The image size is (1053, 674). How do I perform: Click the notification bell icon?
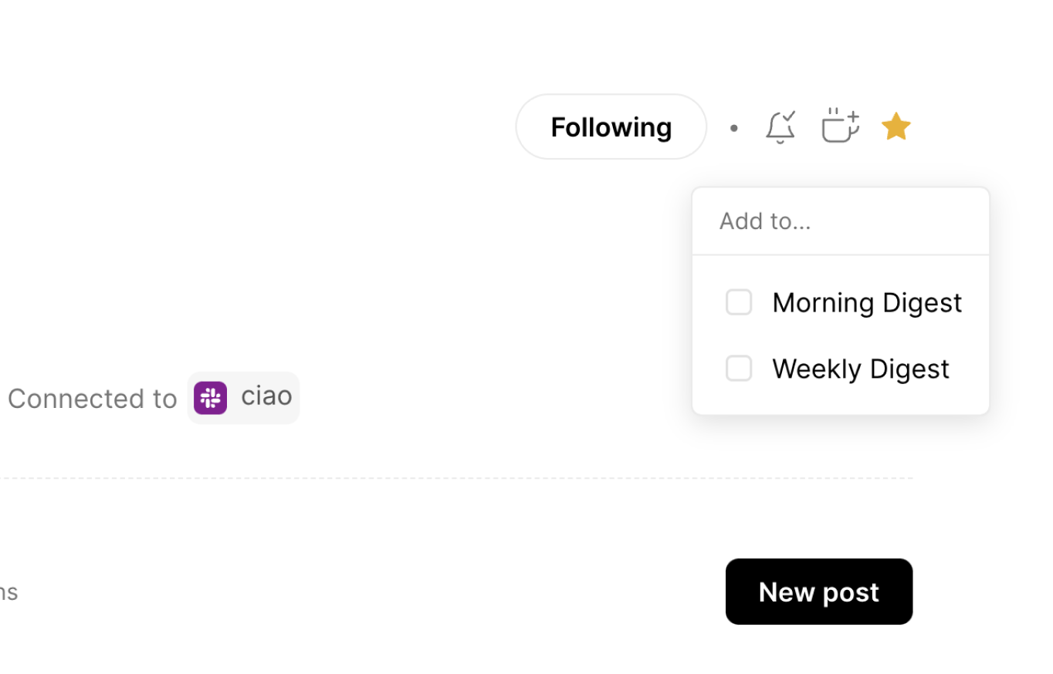pyautogui.click(x=780, y=127)
